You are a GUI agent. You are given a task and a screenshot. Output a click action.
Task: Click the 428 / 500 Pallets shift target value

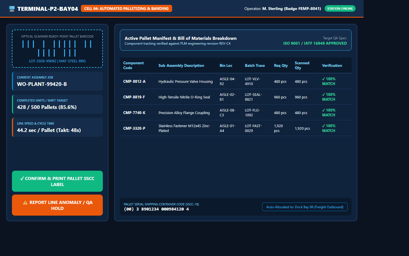pyautogui.click(x=47, y=107)
